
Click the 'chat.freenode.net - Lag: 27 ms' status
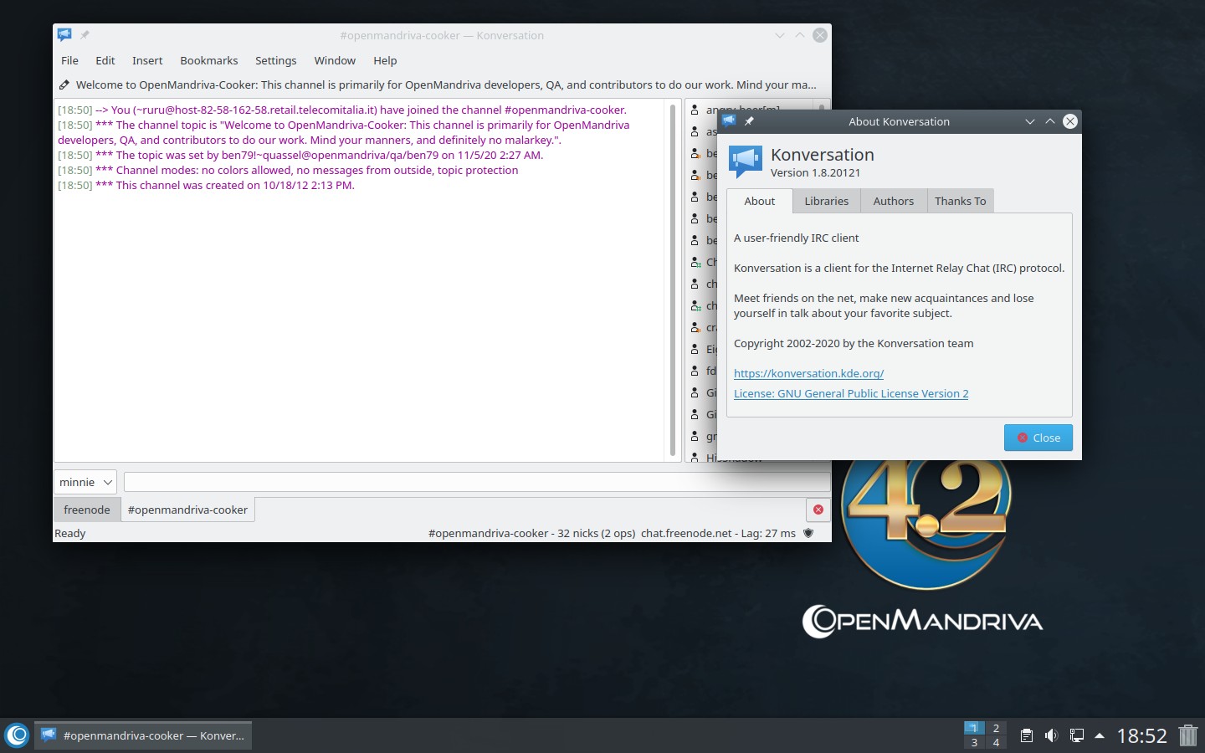[x=718, y=533]
